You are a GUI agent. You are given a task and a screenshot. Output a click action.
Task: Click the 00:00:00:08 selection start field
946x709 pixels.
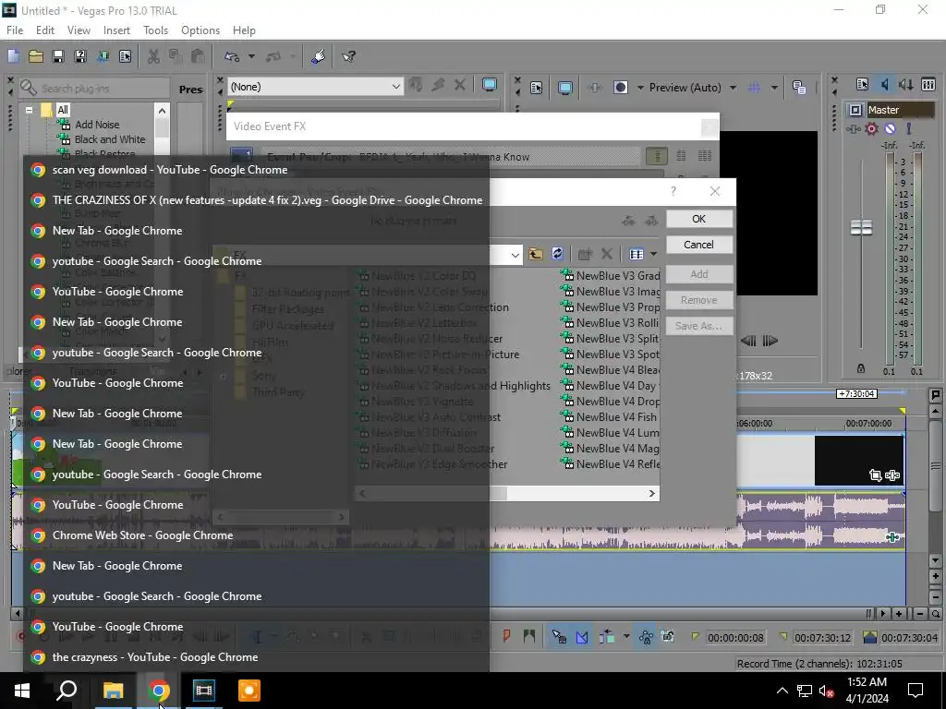point(735,637)
